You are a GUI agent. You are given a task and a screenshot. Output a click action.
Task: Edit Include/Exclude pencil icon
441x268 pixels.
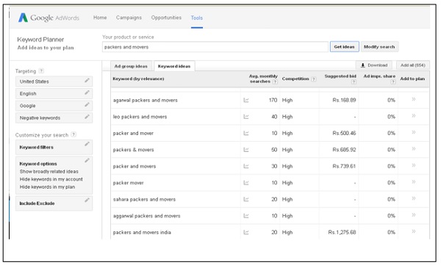click(87, 200)
